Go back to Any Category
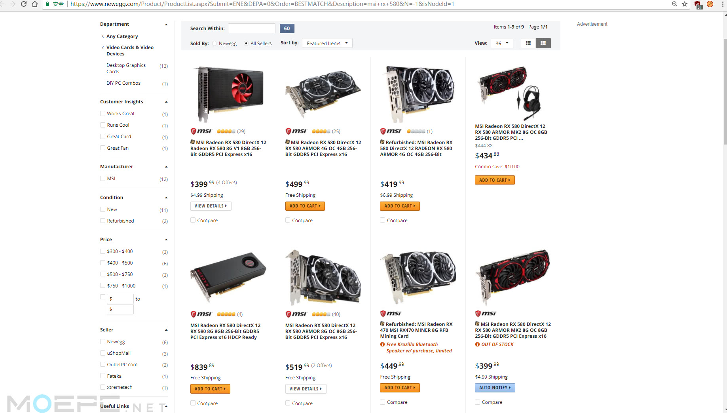Viewport: 727px width, 413px height. [x=122, y=36]
